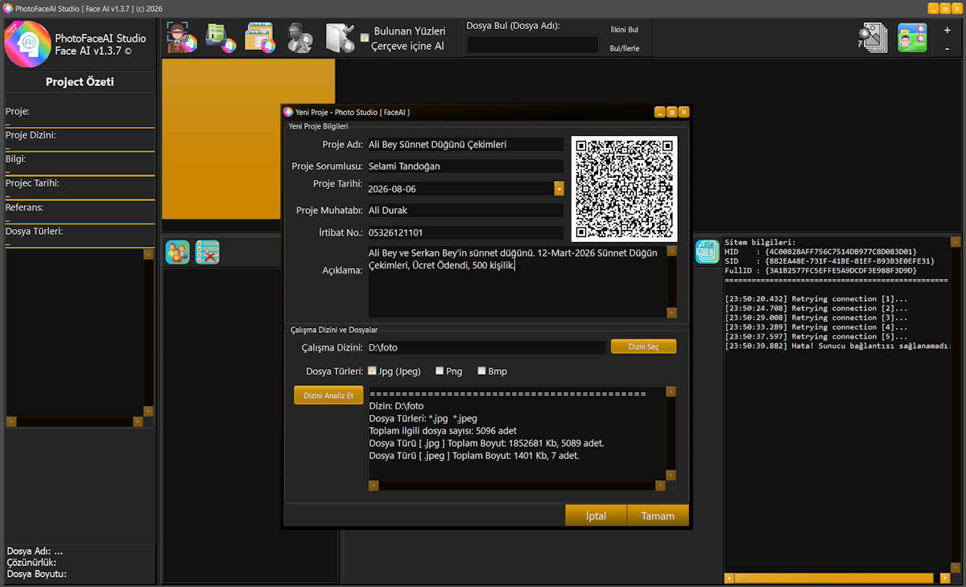Screen dimensions: 966x587
Task: Enable the Bmp file type checkbox
Action: (481, 371)
